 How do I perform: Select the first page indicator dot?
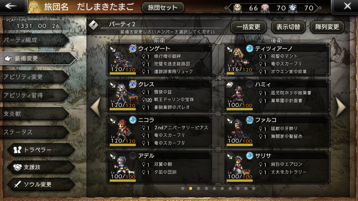click(183, 188)
